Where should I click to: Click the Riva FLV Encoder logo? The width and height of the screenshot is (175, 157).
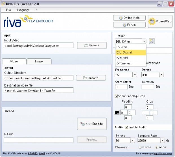click(28, 21)
